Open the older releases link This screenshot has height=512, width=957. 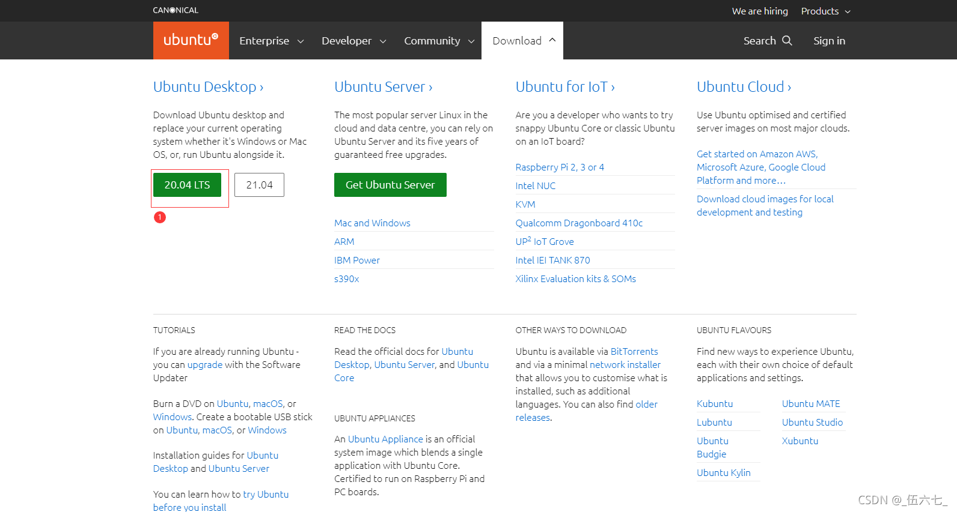(x=586, y=411)
